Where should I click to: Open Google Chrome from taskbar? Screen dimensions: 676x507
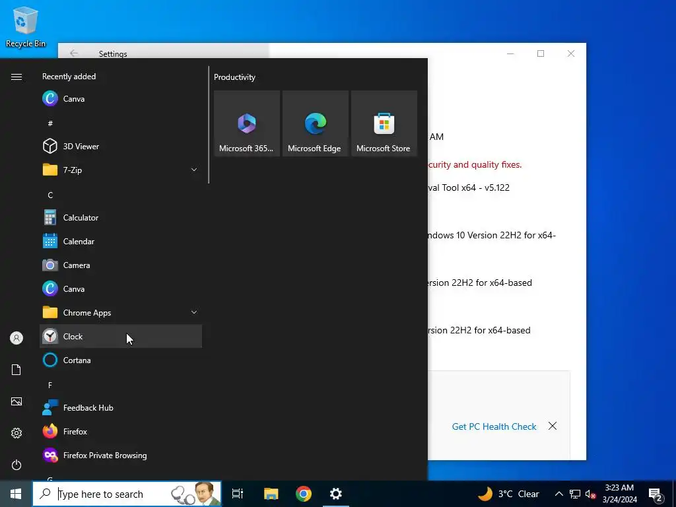304,494
